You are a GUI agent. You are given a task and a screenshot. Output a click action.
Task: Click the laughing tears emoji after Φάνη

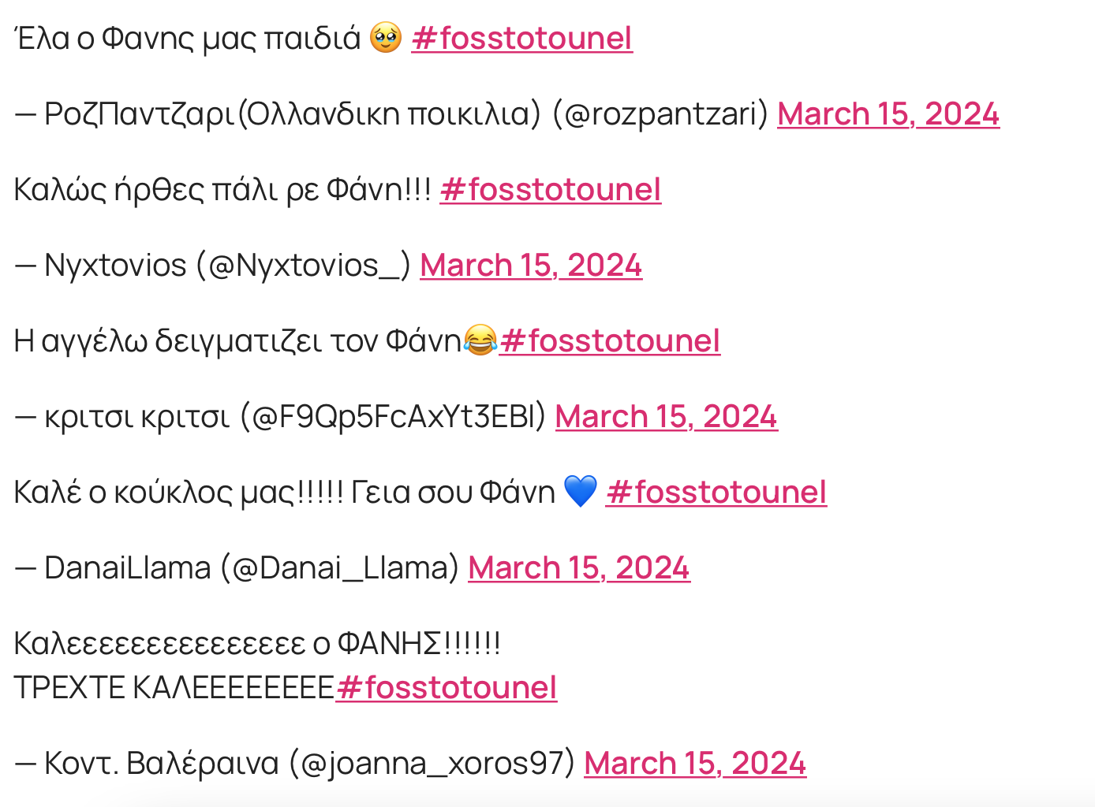pyautogui.click(x=480, y=340)
